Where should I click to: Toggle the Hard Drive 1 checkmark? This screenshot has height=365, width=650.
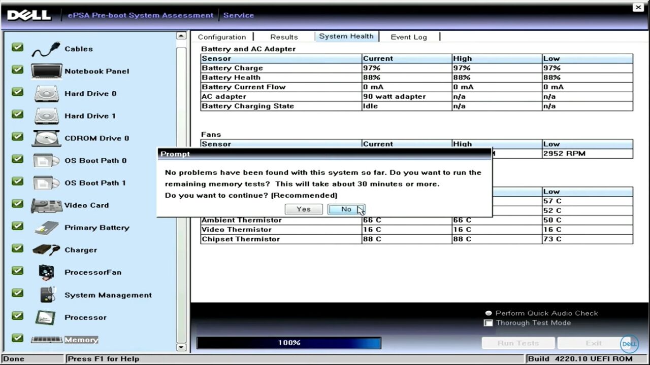(18, 114)
